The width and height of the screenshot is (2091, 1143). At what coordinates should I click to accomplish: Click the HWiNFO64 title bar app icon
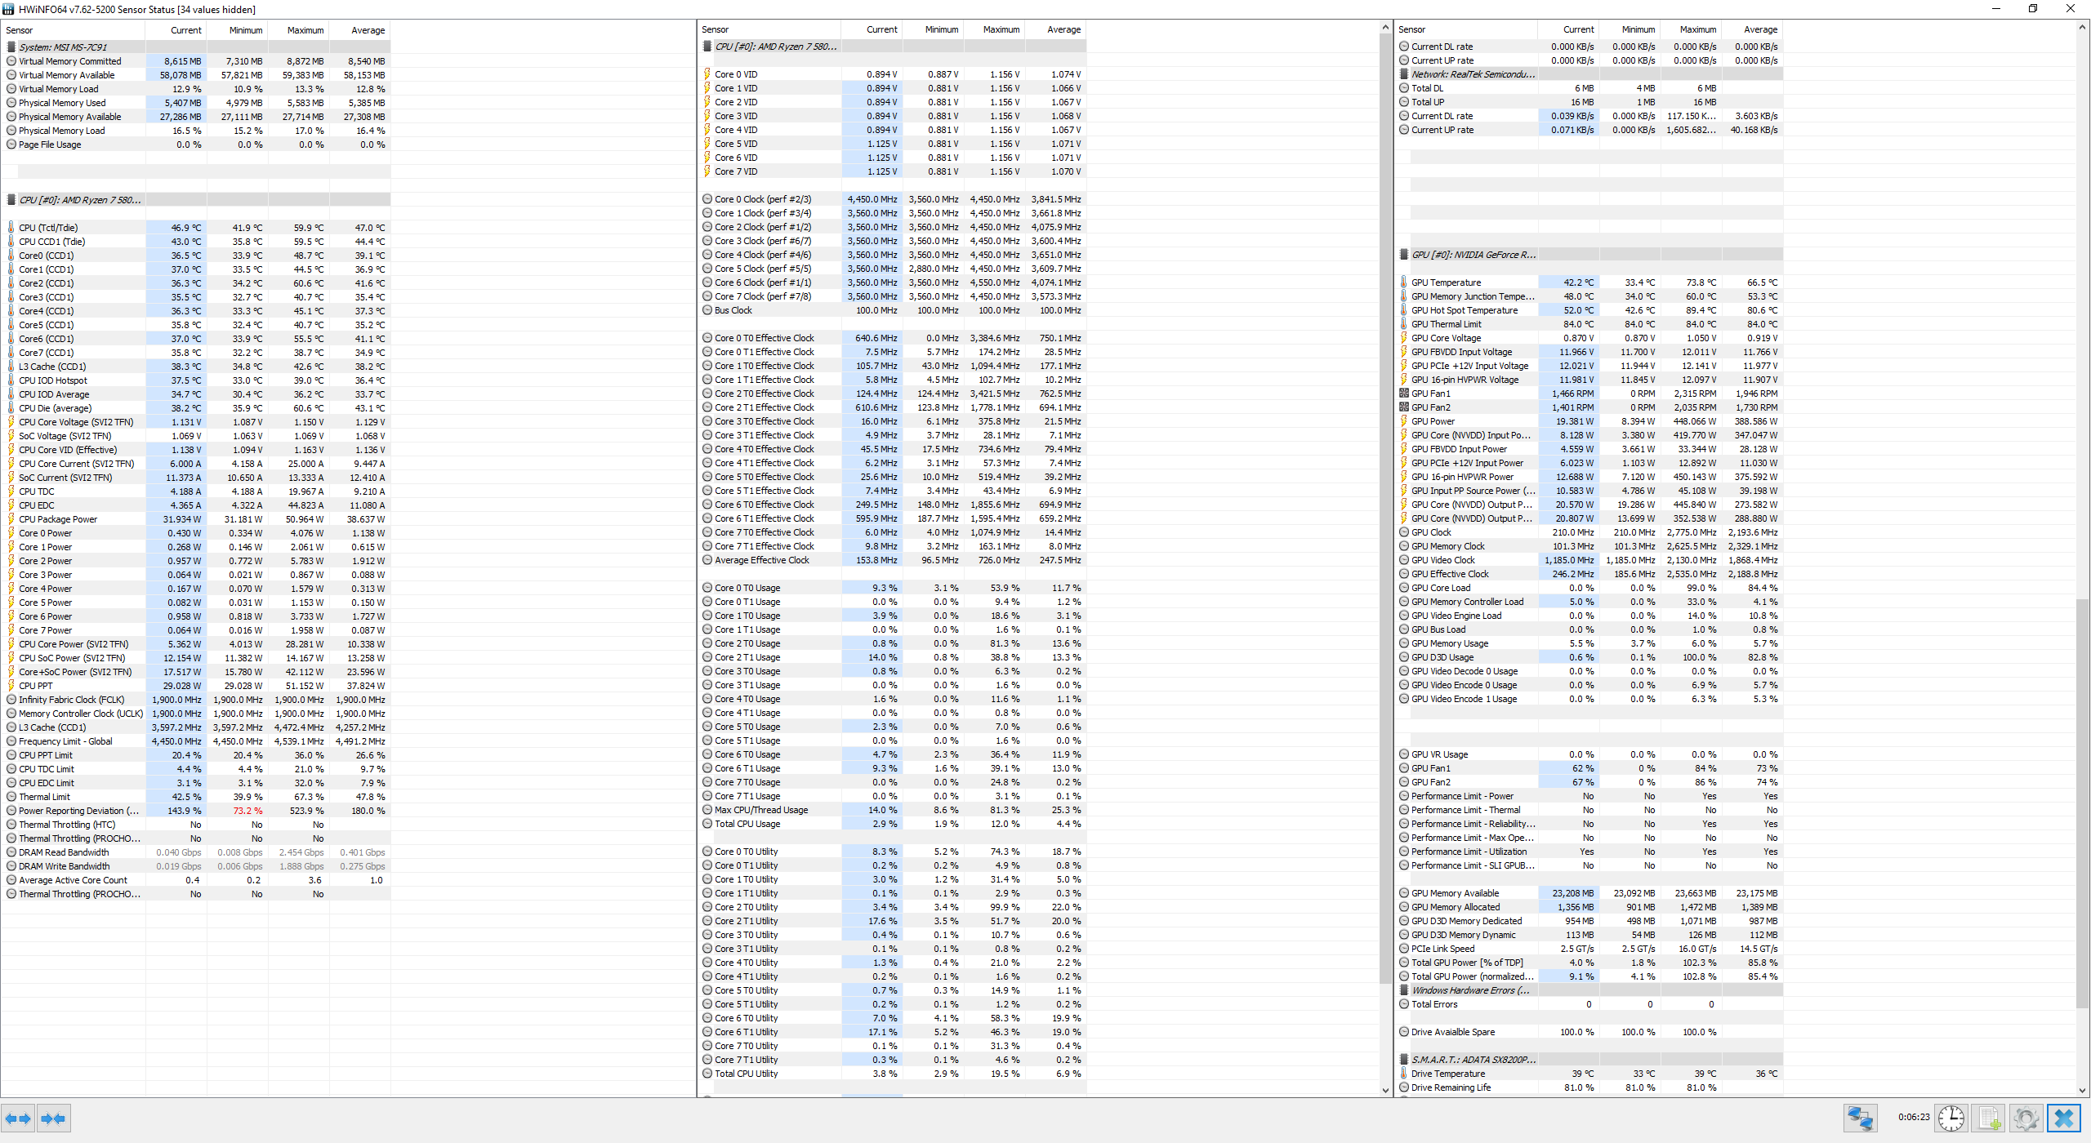coord(8,9)
